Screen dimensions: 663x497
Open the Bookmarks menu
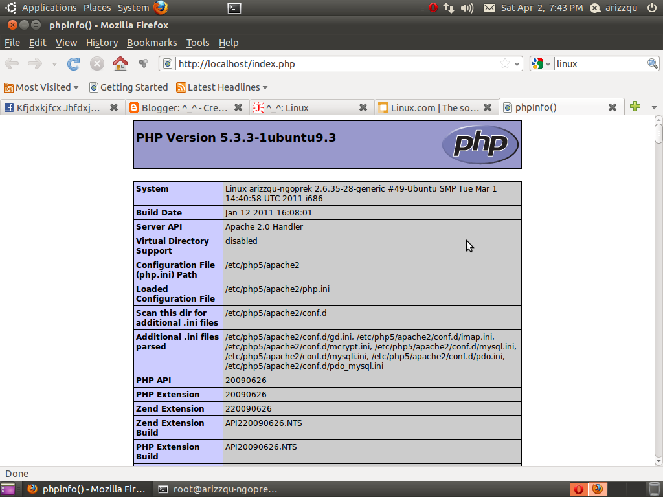(x=152, y=43)
